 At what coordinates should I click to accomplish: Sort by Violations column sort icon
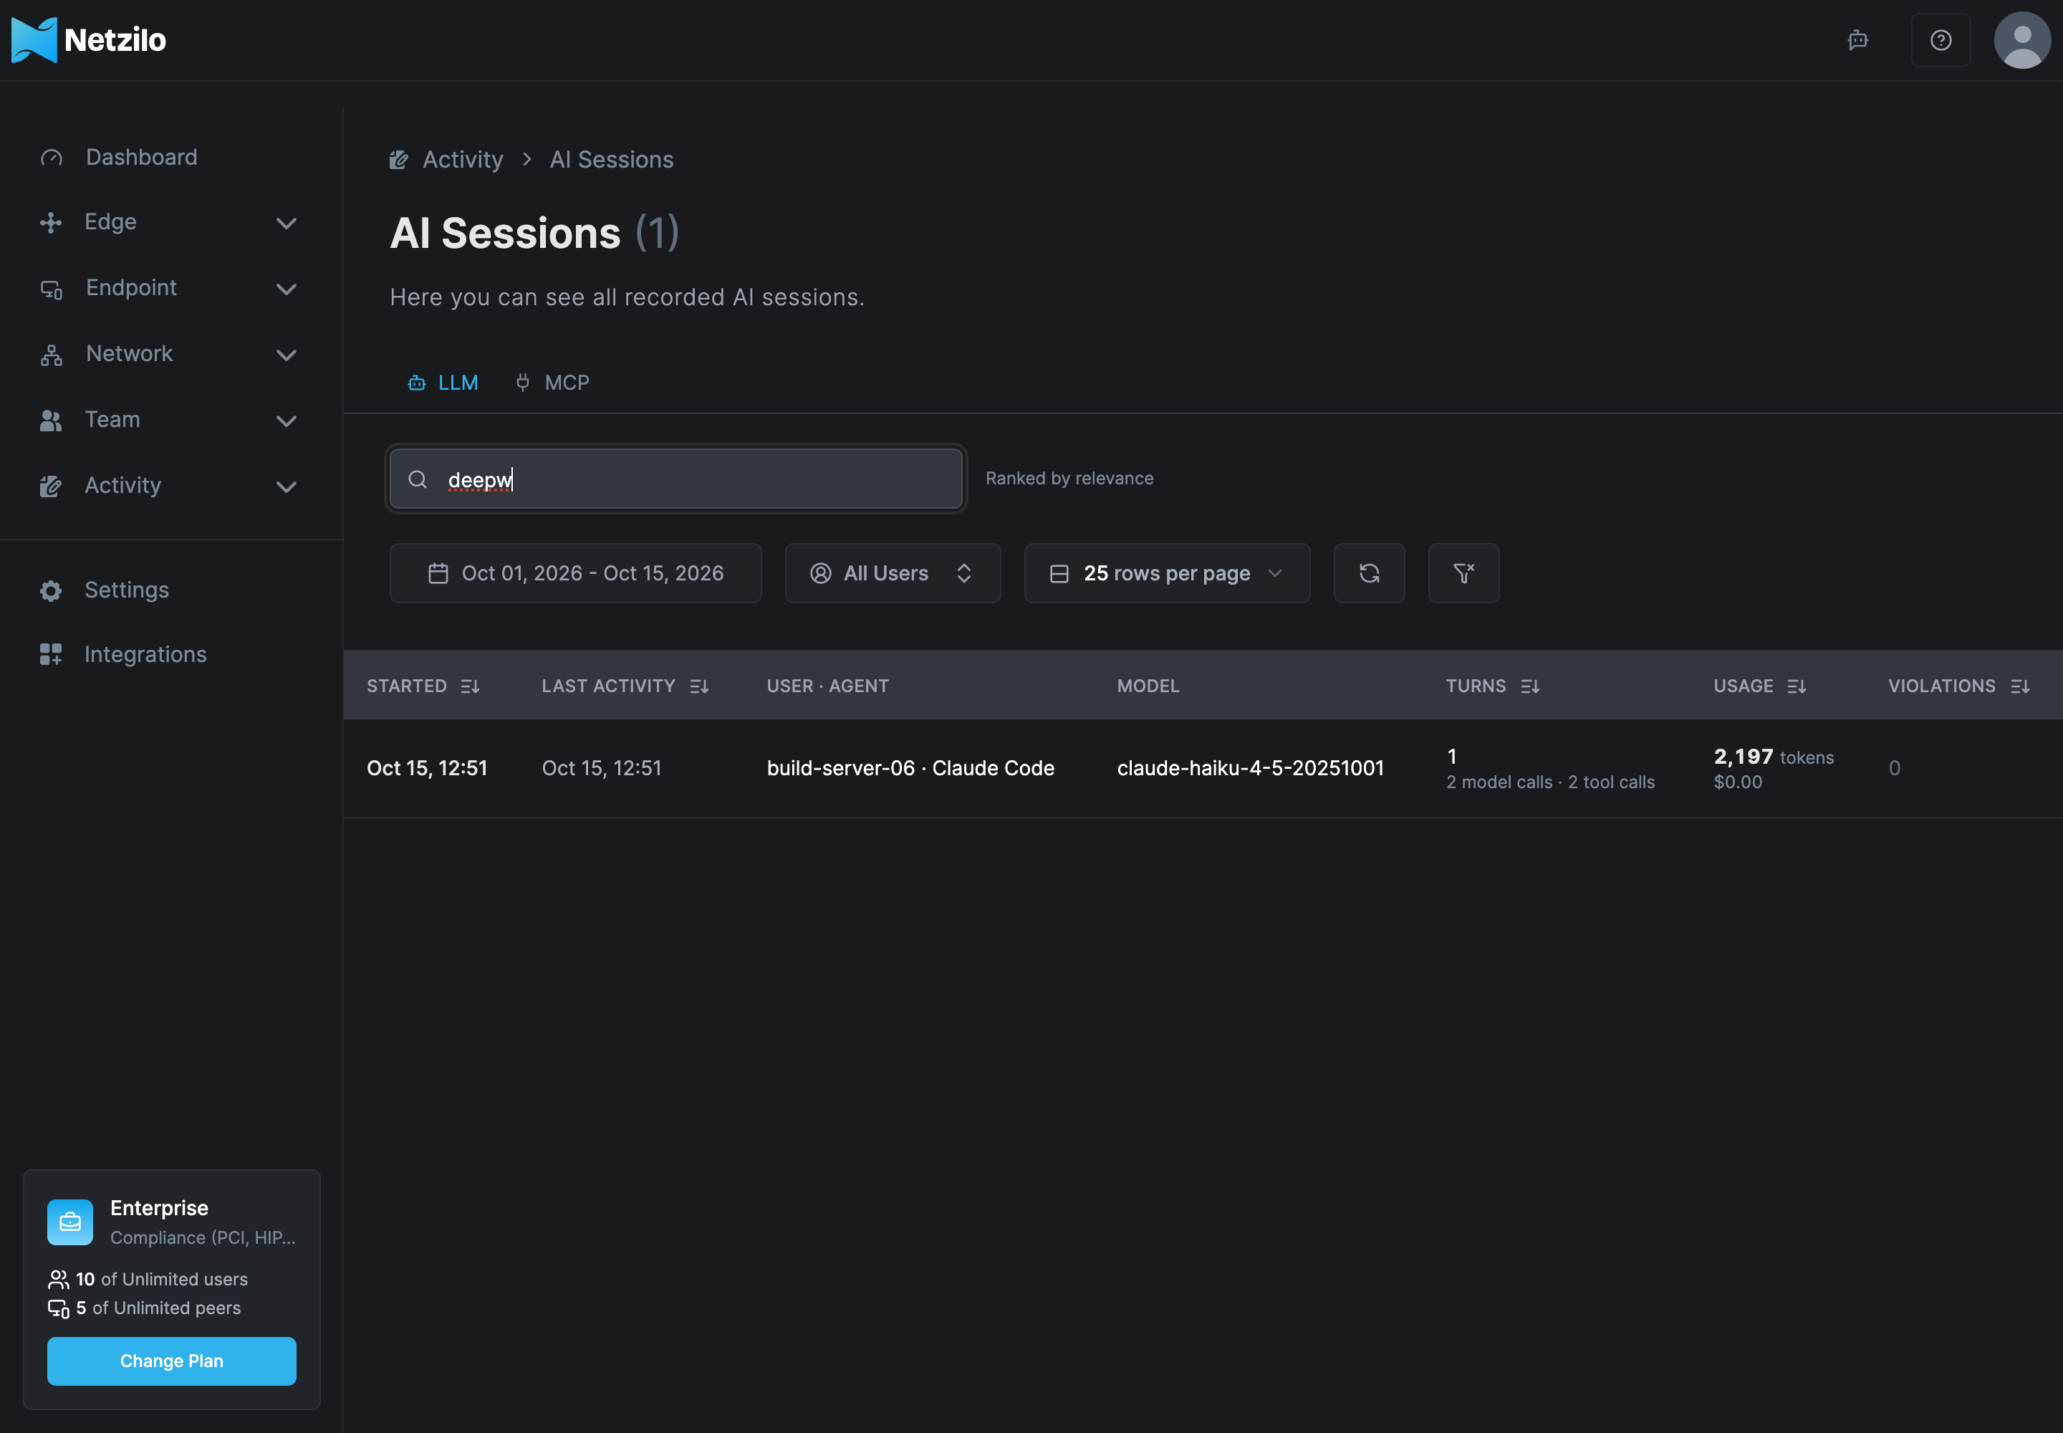pyautogui.click(x=2020, y=686)
